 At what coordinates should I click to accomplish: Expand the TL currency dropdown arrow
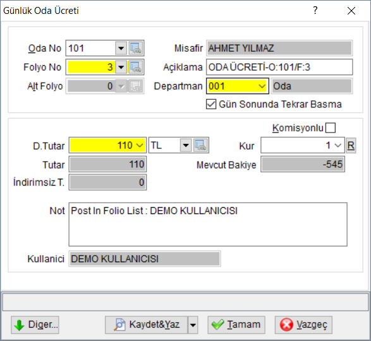186,145
